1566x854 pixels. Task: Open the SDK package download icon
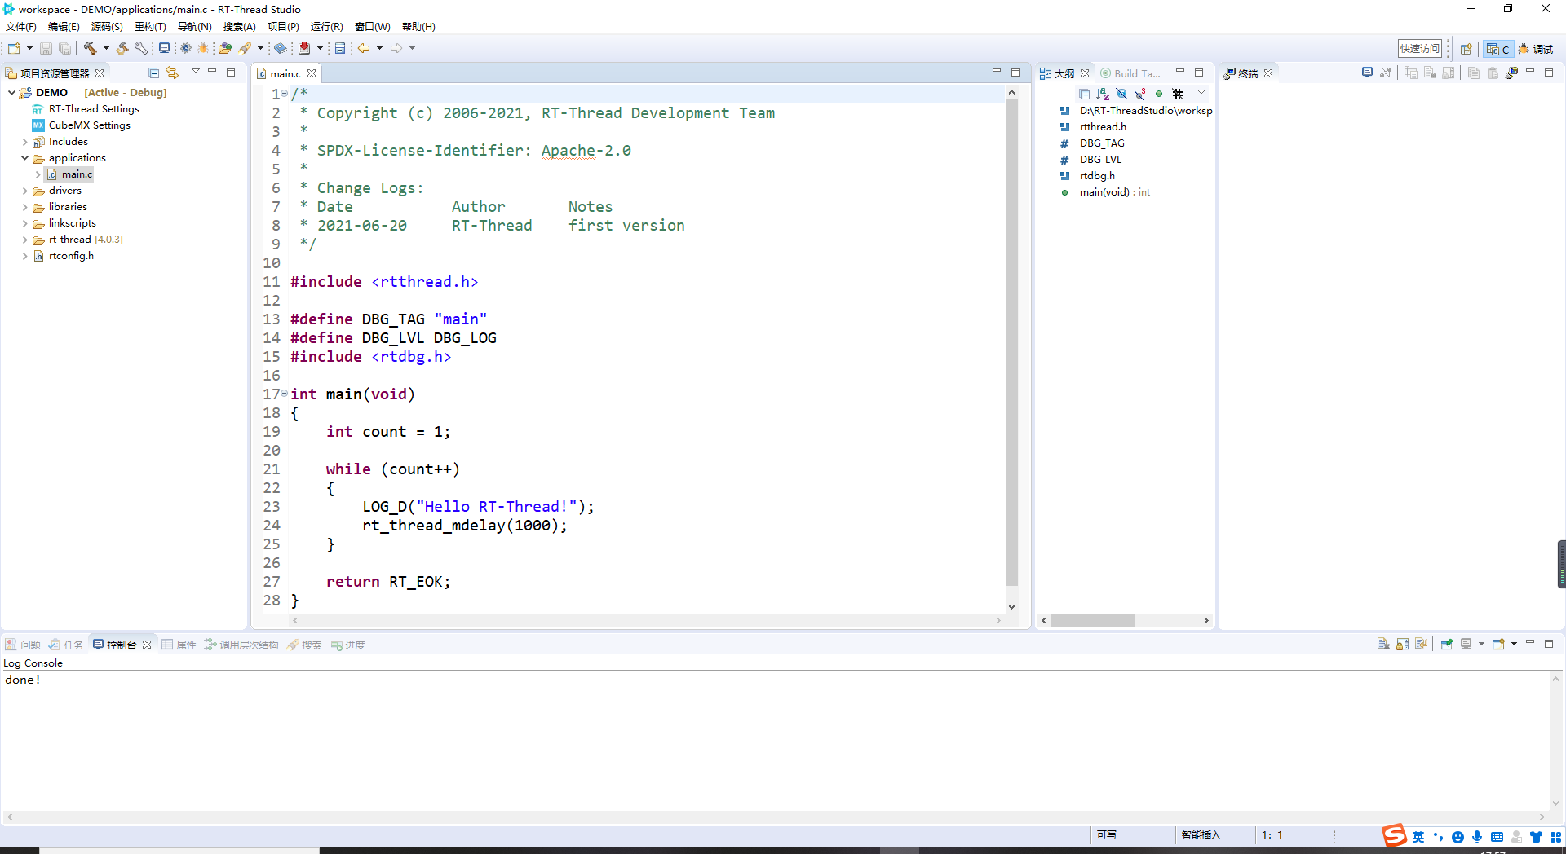point(304,49)
